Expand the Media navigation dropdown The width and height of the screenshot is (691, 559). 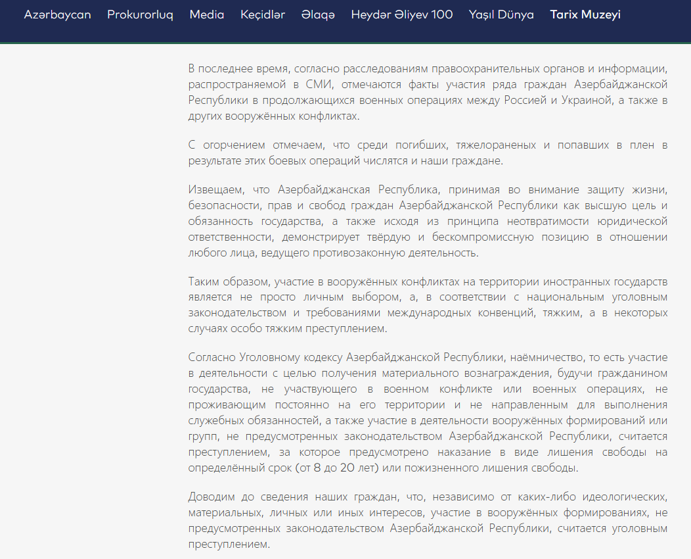(x=206, y=14)
